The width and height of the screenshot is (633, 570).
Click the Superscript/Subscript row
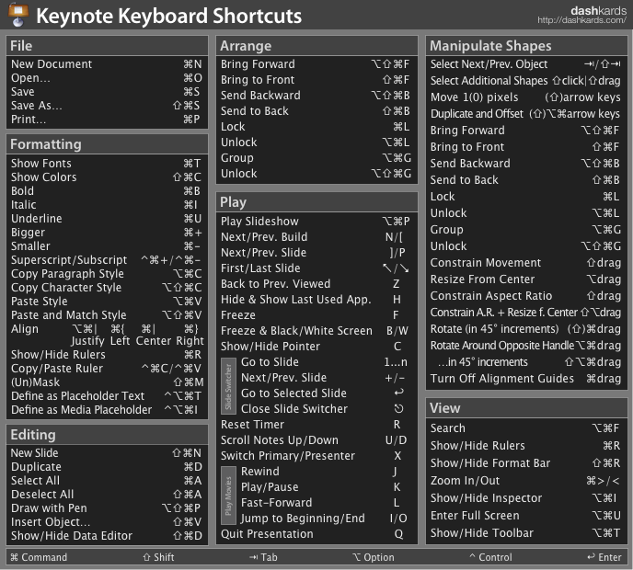tap(107, 260)
